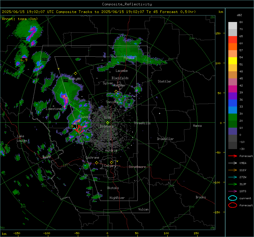Click the Hanna town label
The width and height of the screenshot is (254, 237).
coord(197,126)
